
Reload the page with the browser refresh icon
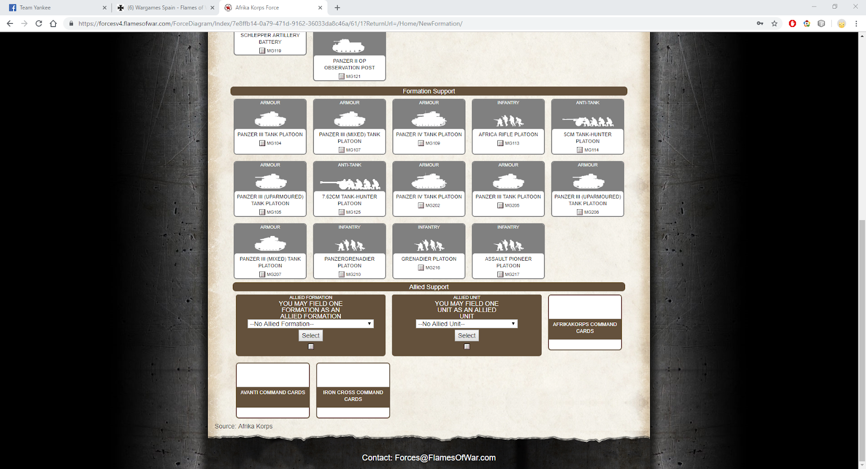coord(38,23)
